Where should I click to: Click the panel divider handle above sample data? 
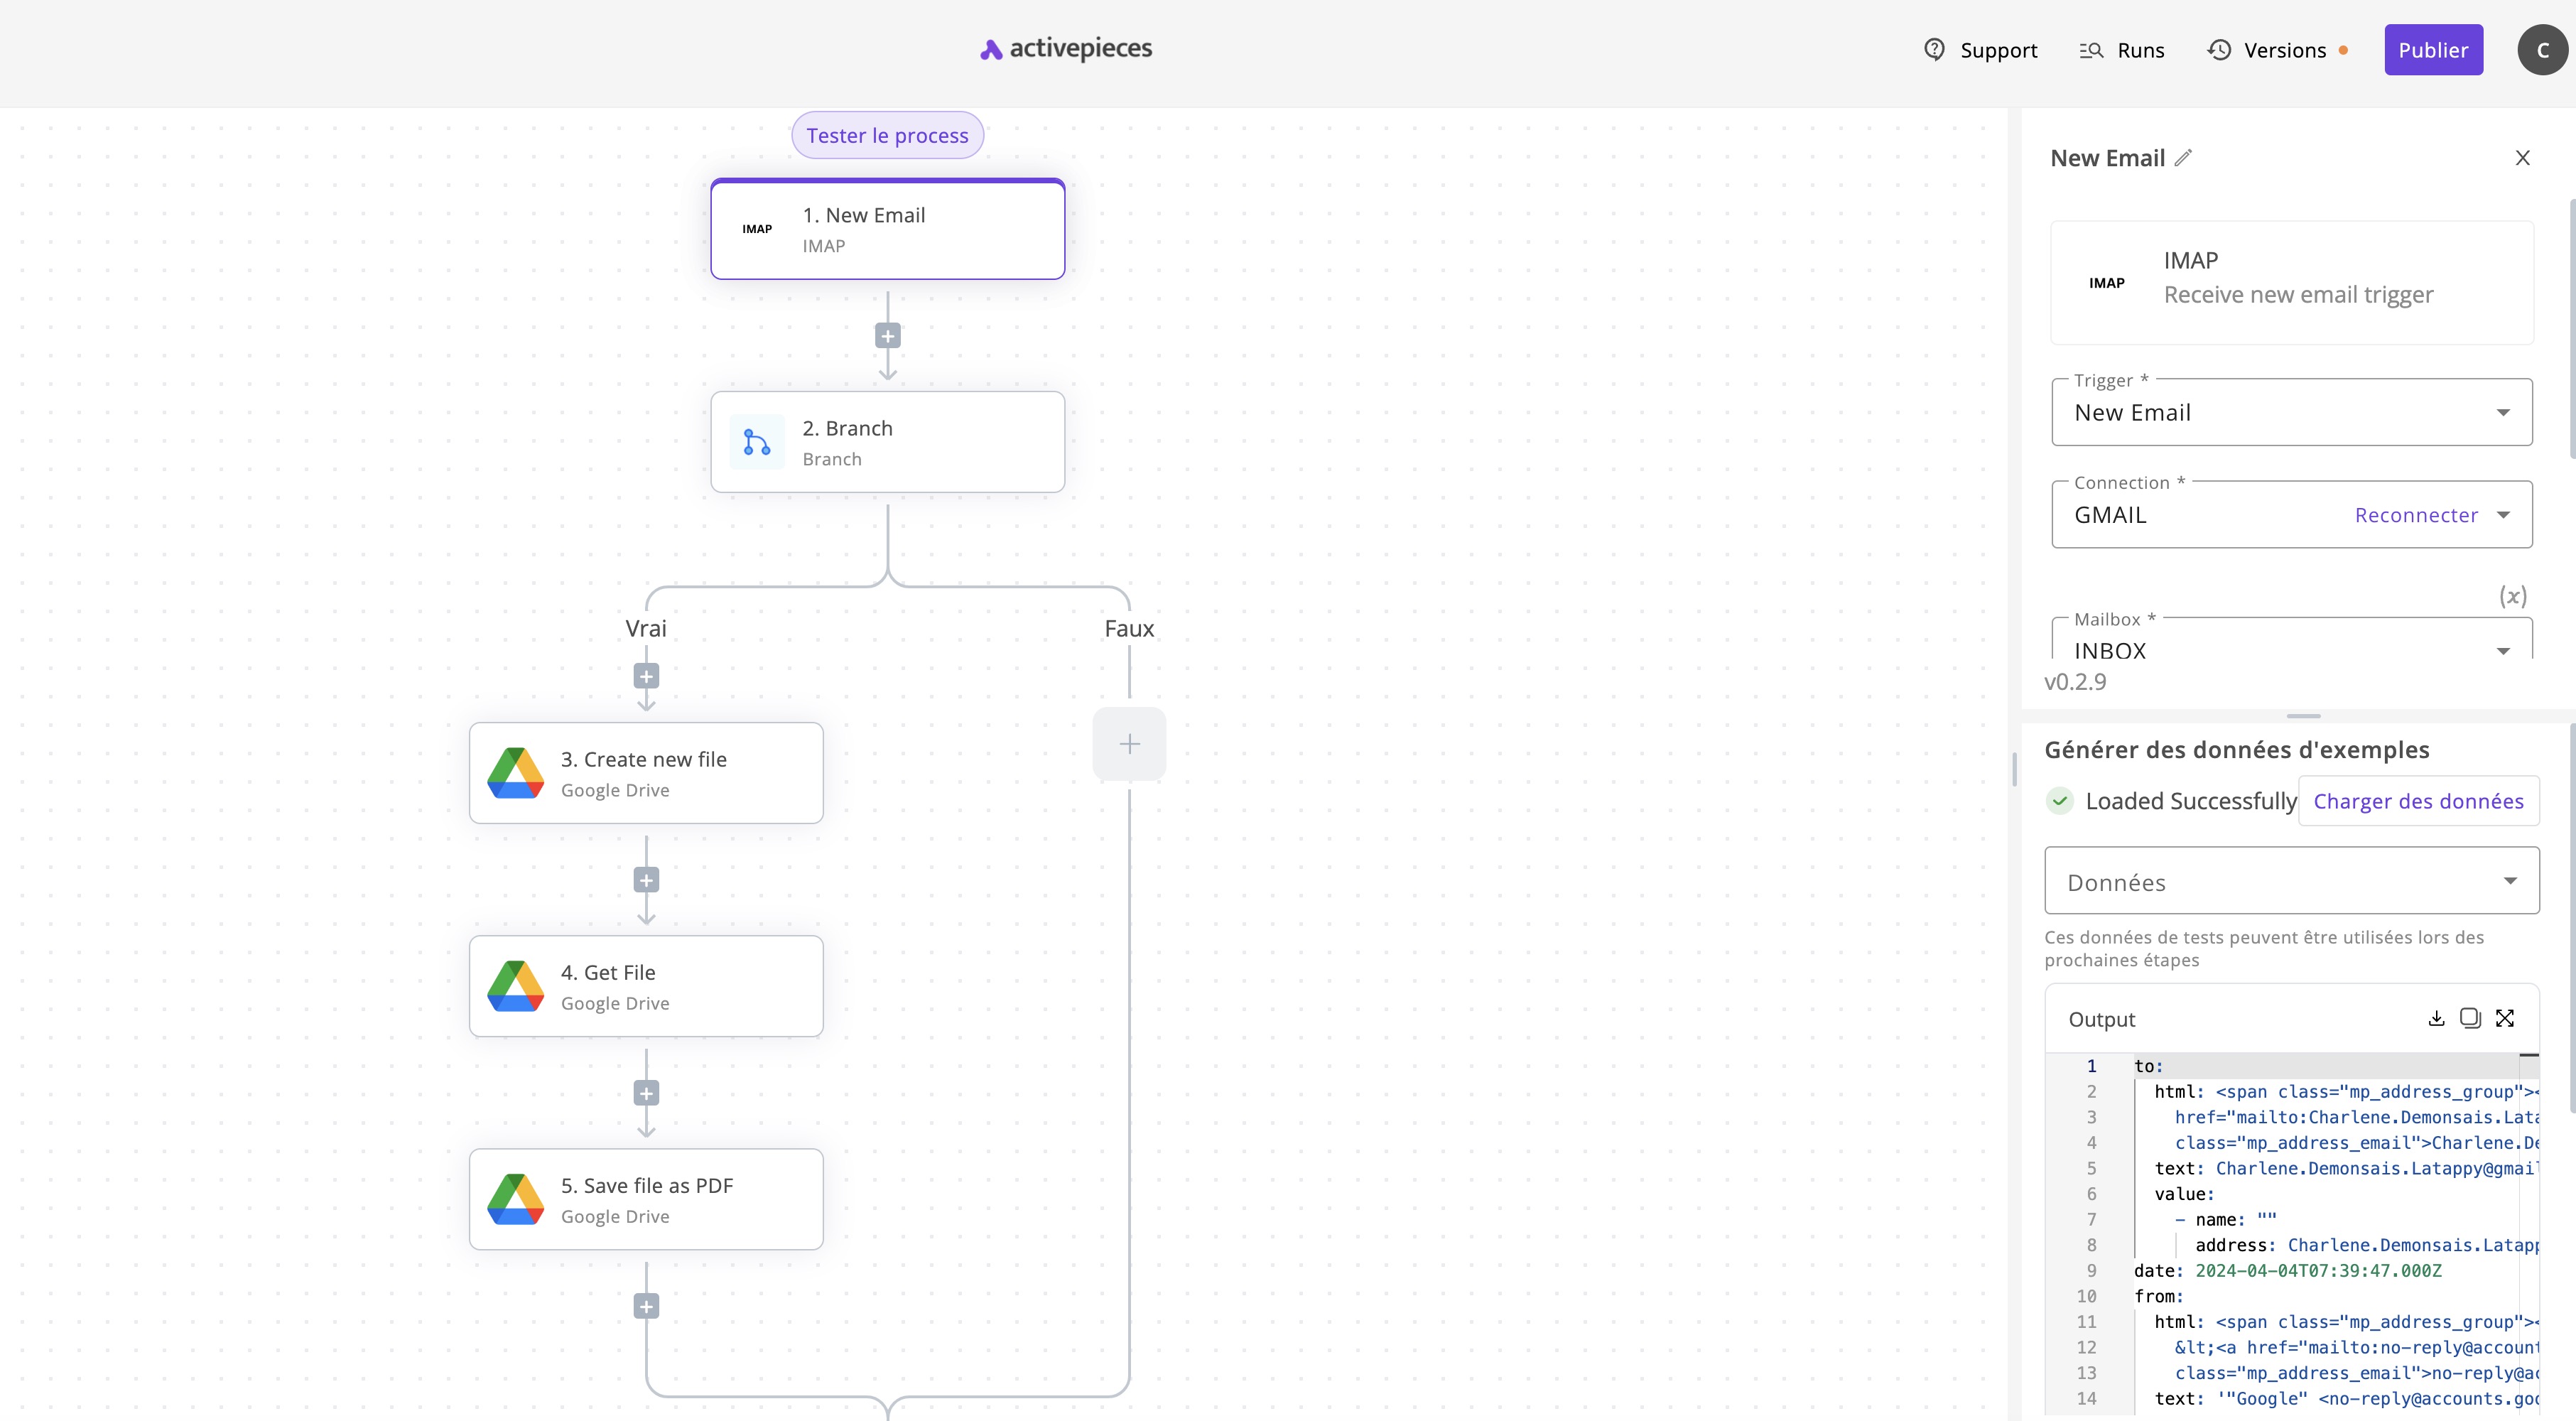pyautogui.click(x=2303, y=716)
